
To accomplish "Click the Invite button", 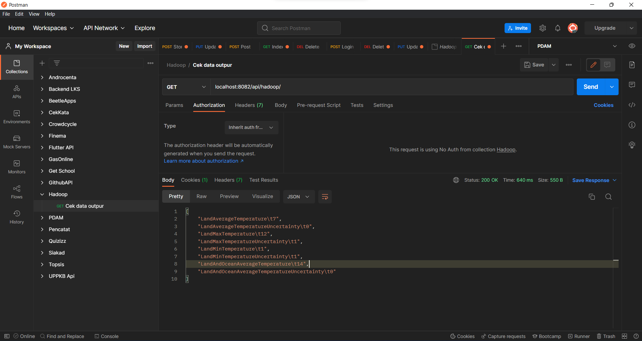I will click(518, 28).
